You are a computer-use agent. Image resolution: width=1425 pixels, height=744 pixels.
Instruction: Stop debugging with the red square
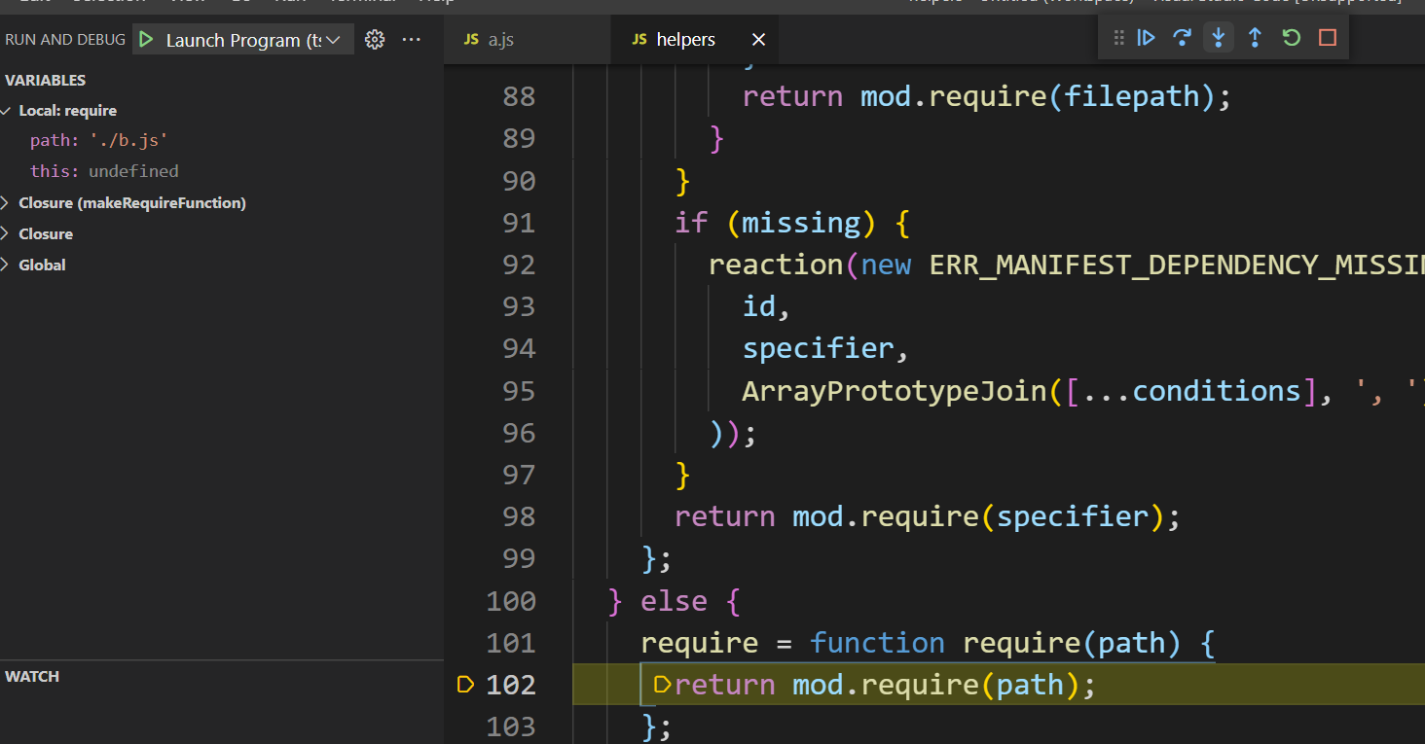pyautogui.click(x=1328, y=38)
